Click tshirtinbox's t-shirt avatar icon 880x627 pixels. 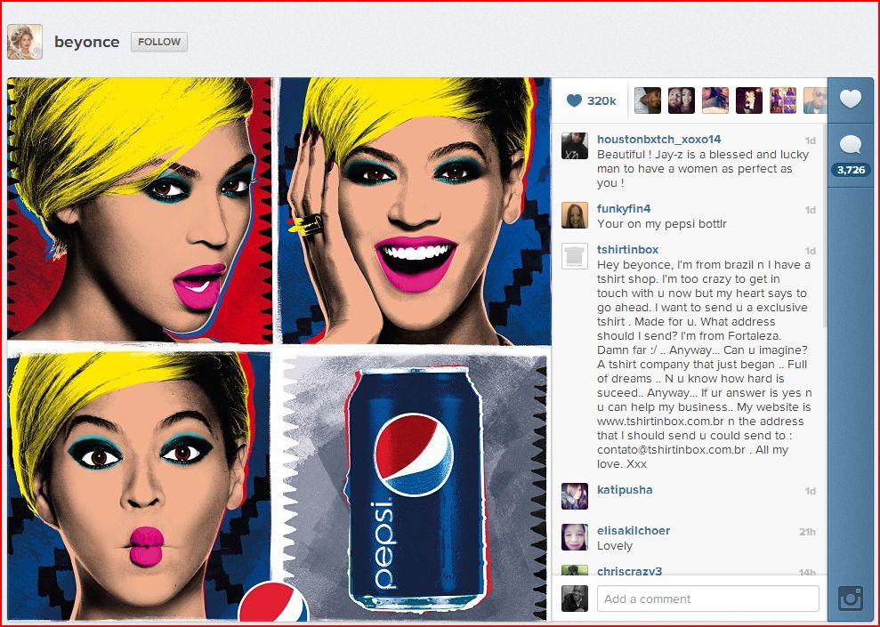575,257
